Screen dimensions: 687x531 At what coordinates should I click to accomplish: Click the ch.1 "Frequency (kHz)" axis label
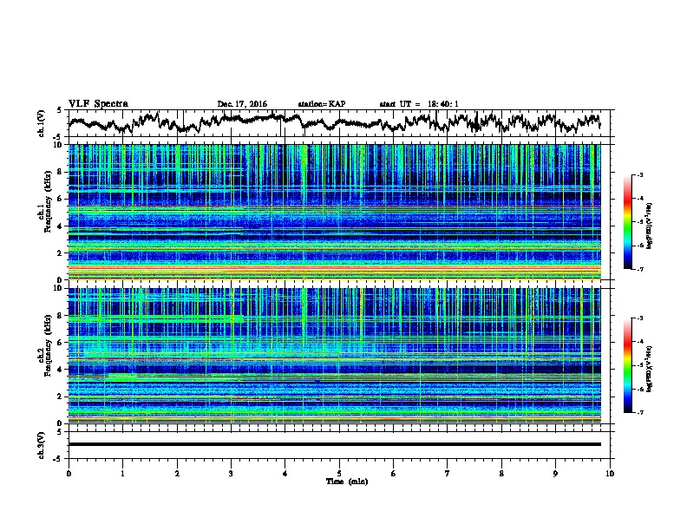(48, 202)
